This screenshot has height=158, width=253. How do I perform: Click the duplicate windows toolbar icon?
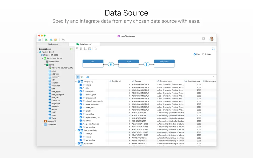(63, 40)
